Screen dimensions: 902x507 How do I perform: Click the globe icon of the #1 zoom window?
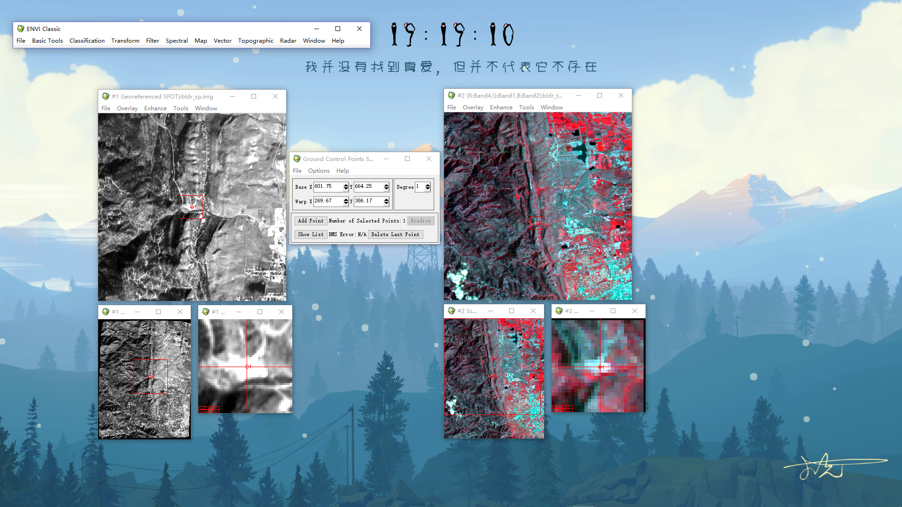(x=206, y=312)
